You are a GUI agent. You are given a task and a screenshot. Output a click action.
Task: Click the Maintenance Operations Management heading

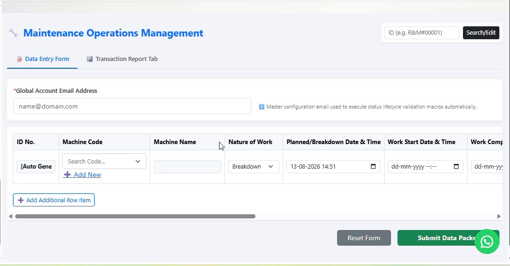coord(113,33)
